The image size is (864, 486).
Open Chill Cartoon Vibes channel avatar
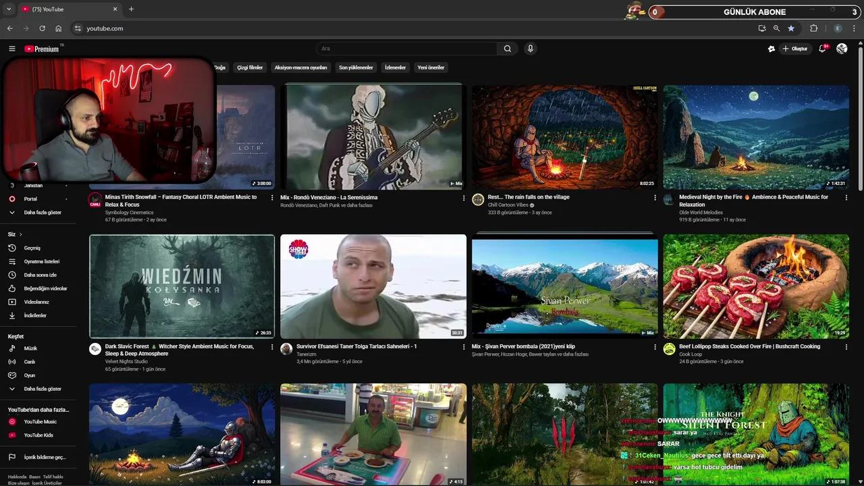coord(478,199)
